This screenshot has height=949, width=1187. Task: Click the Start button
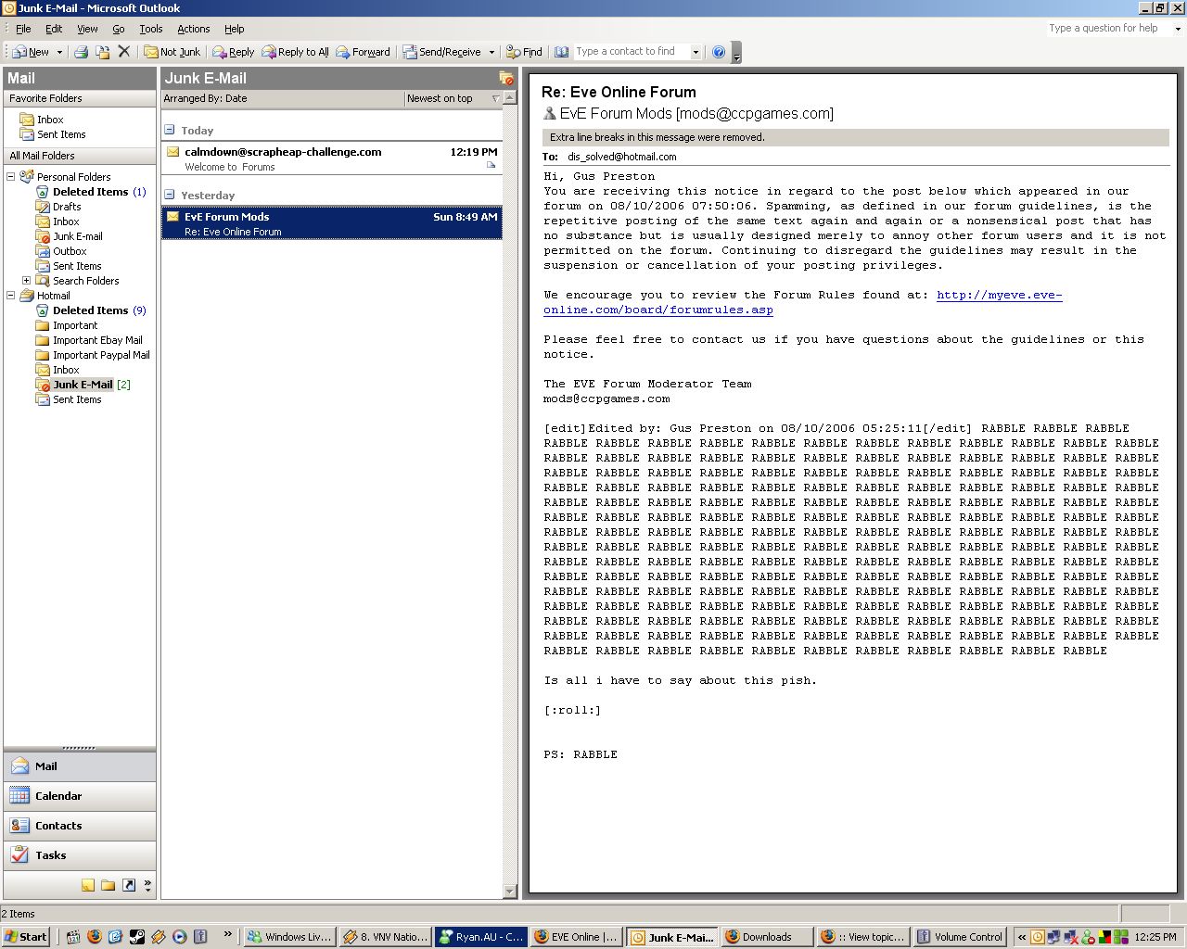pos(26,937)
